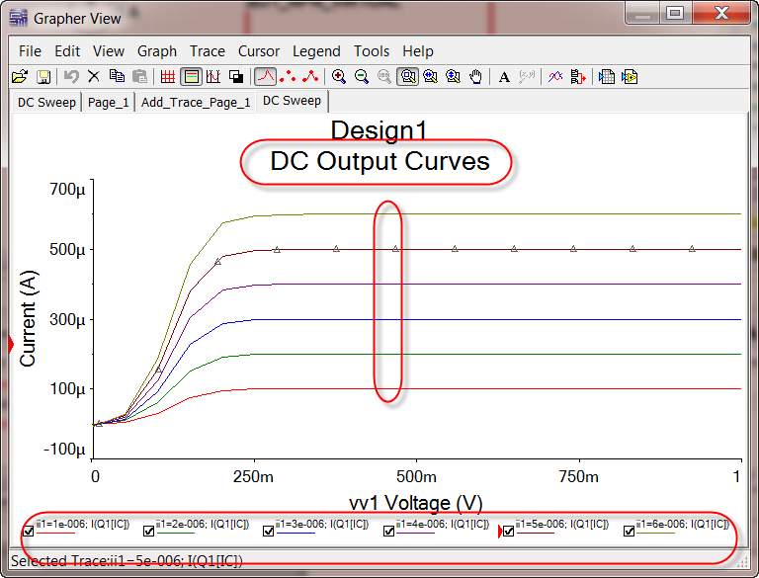Uncheck the ii1=5e-006 trace checkbox

(508, 531)
